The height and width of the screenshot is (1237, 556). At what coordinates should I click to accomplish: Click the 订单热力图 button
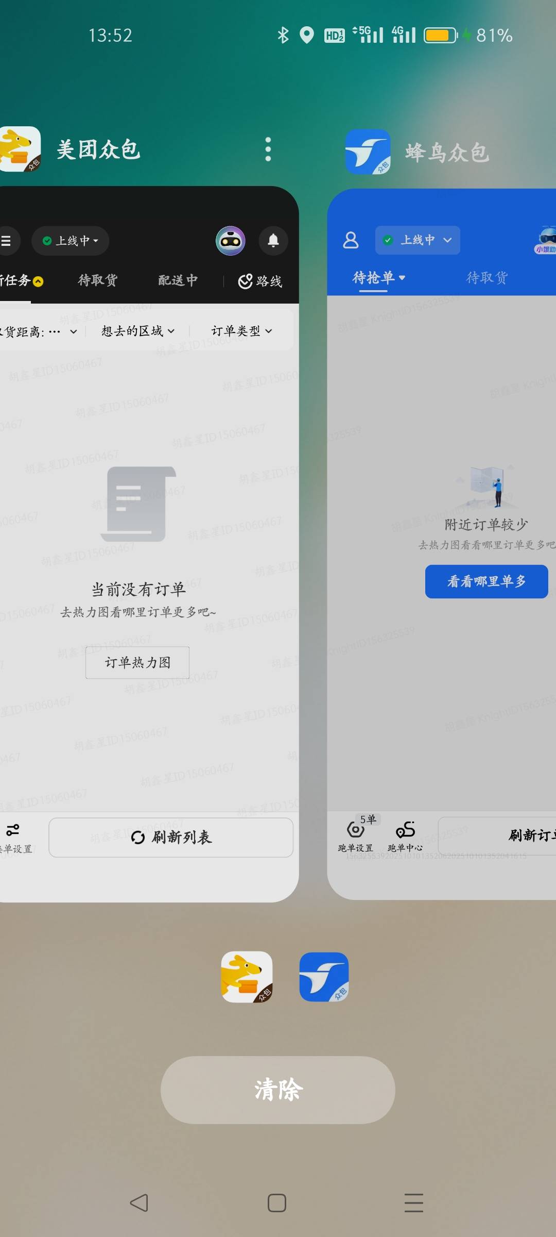[x=137, y=662]
